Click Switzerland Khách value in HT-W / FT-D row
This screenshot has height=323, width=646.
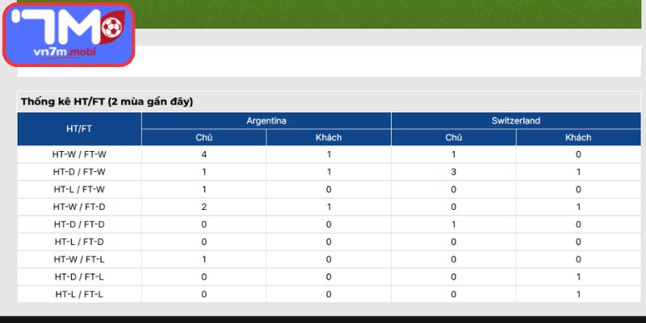(578, 208)
